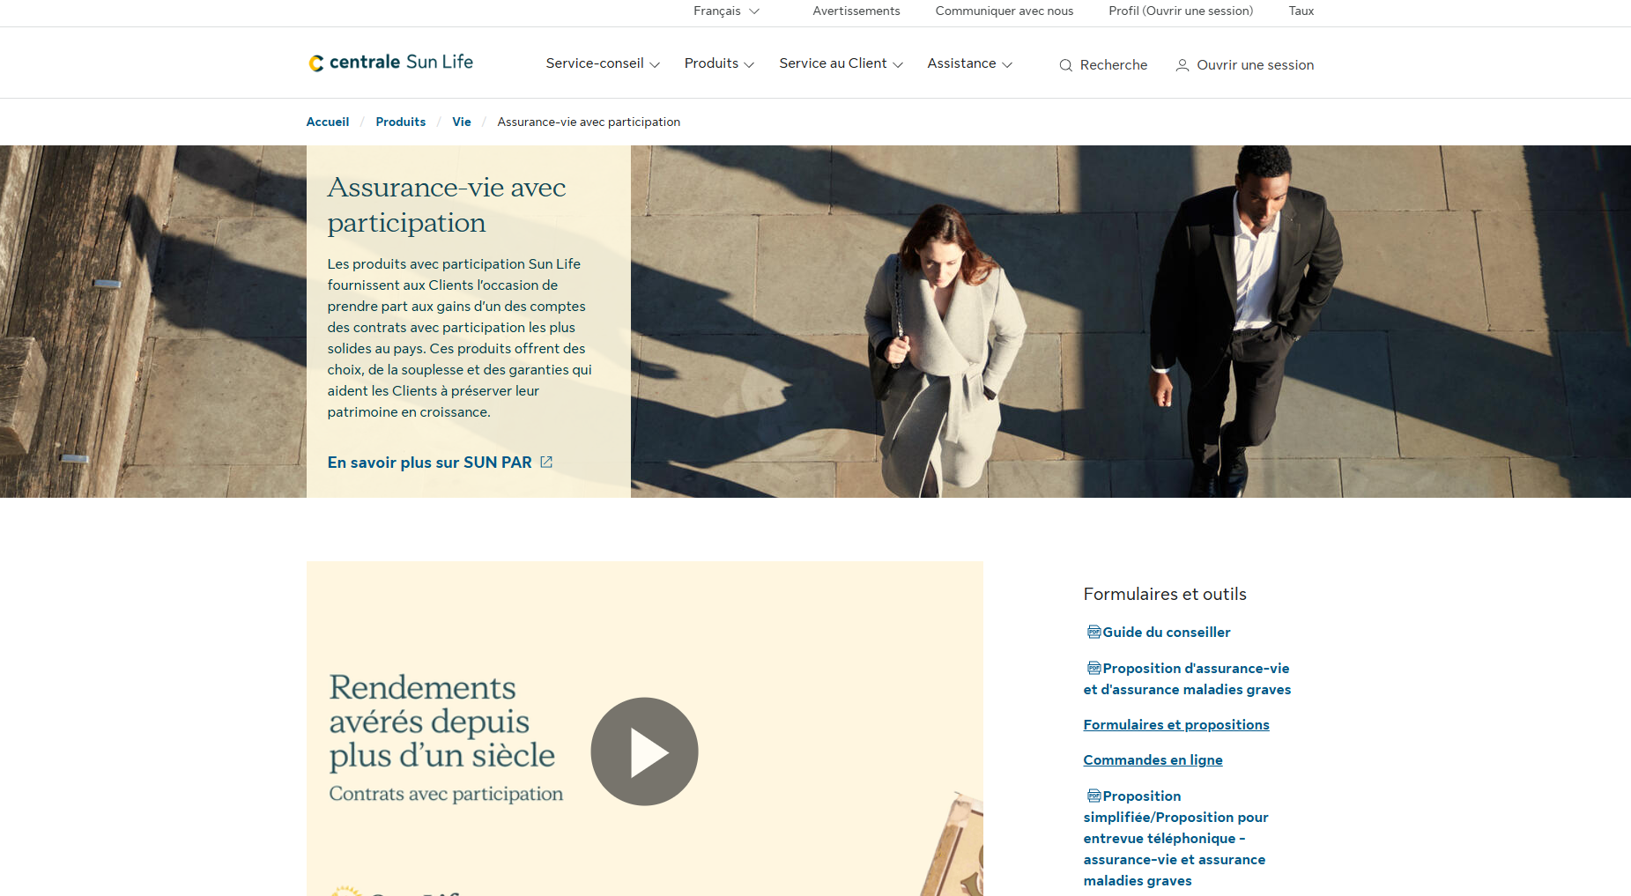Click the centrale Sun Life logo
Screen dimensions: 1631x896
click(x=390, y=63)
